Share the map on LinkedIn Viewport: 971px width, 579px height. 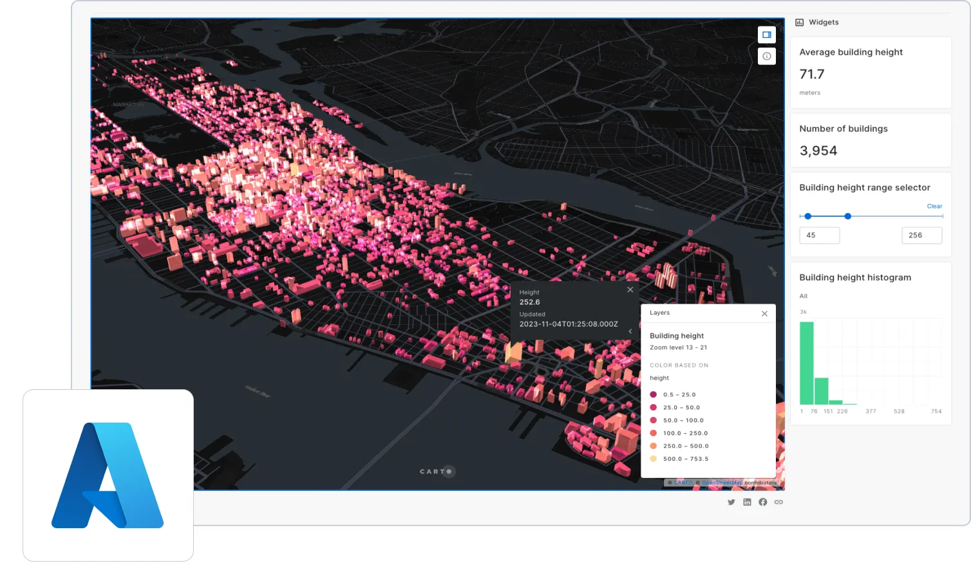(747, 502)
